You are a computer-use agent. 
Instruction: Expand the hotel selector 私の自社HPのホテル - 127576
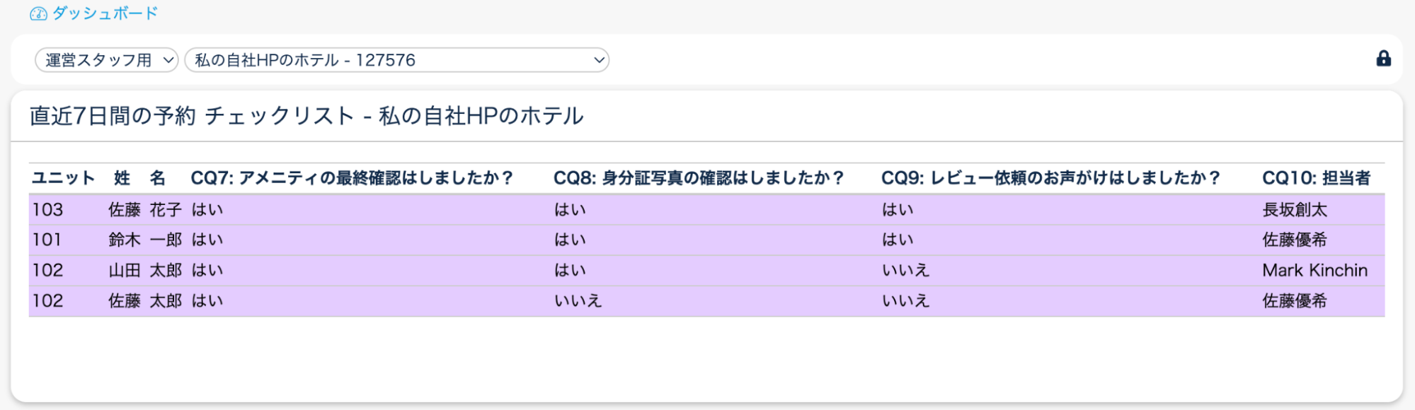[396, 60]
